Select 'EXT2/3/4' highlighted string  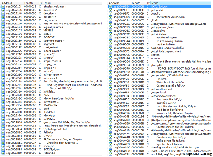pos(159,7)
